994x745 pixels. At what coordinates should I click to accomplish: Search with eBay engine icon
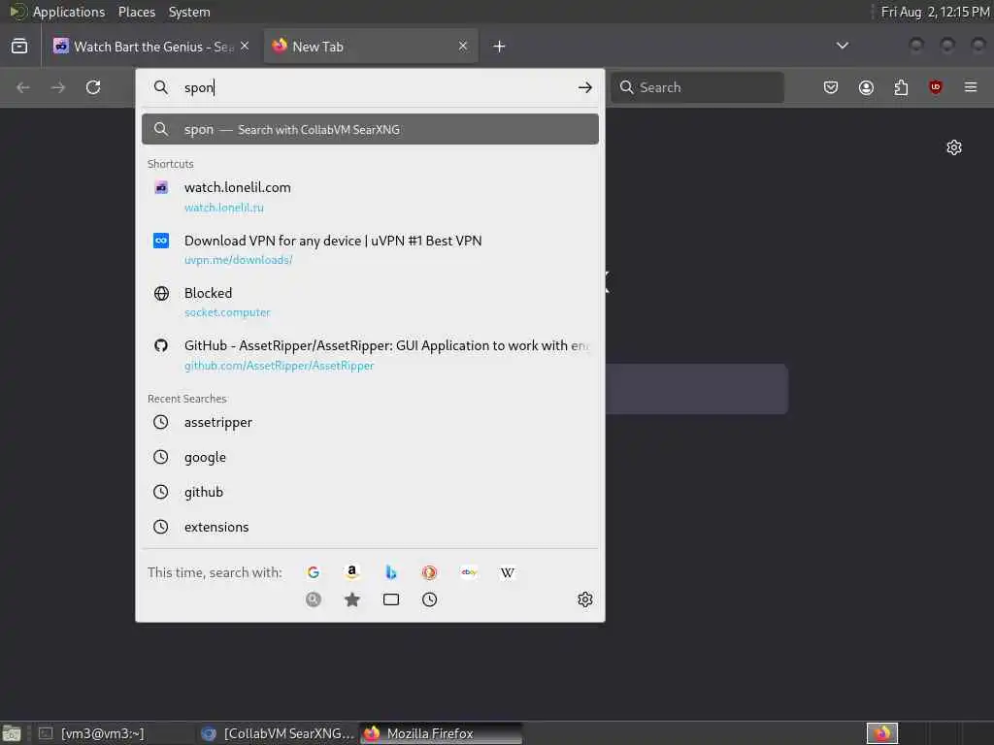pos(469,572)
